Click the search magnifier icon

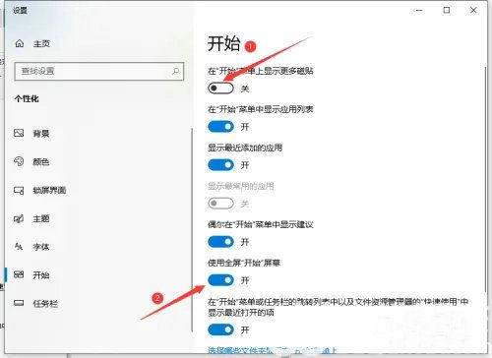pos(176,71)
